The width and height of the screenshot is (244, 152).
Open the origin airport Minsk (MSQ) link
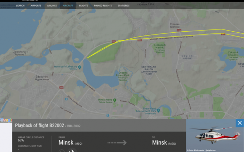pos(70,142)
